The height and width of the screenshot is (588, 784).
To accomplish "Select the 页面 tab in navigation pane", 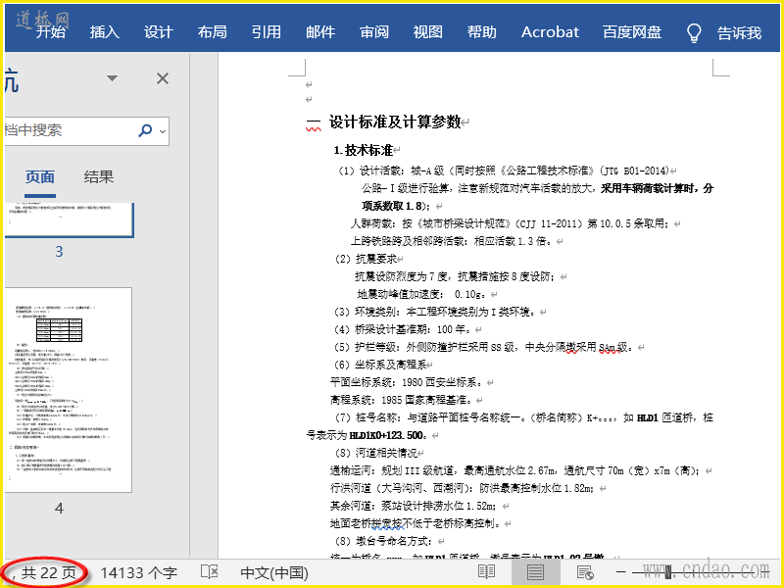I will (x=40, y=177).
